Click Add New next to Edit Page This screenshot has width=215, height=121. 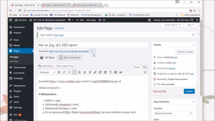pos(59,28)
